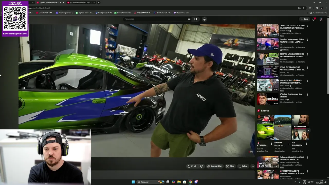The height and width of the screenshot is (185, 329).
Task: Open Top Cars Online bookmark
Action: (x=84, y=13)
